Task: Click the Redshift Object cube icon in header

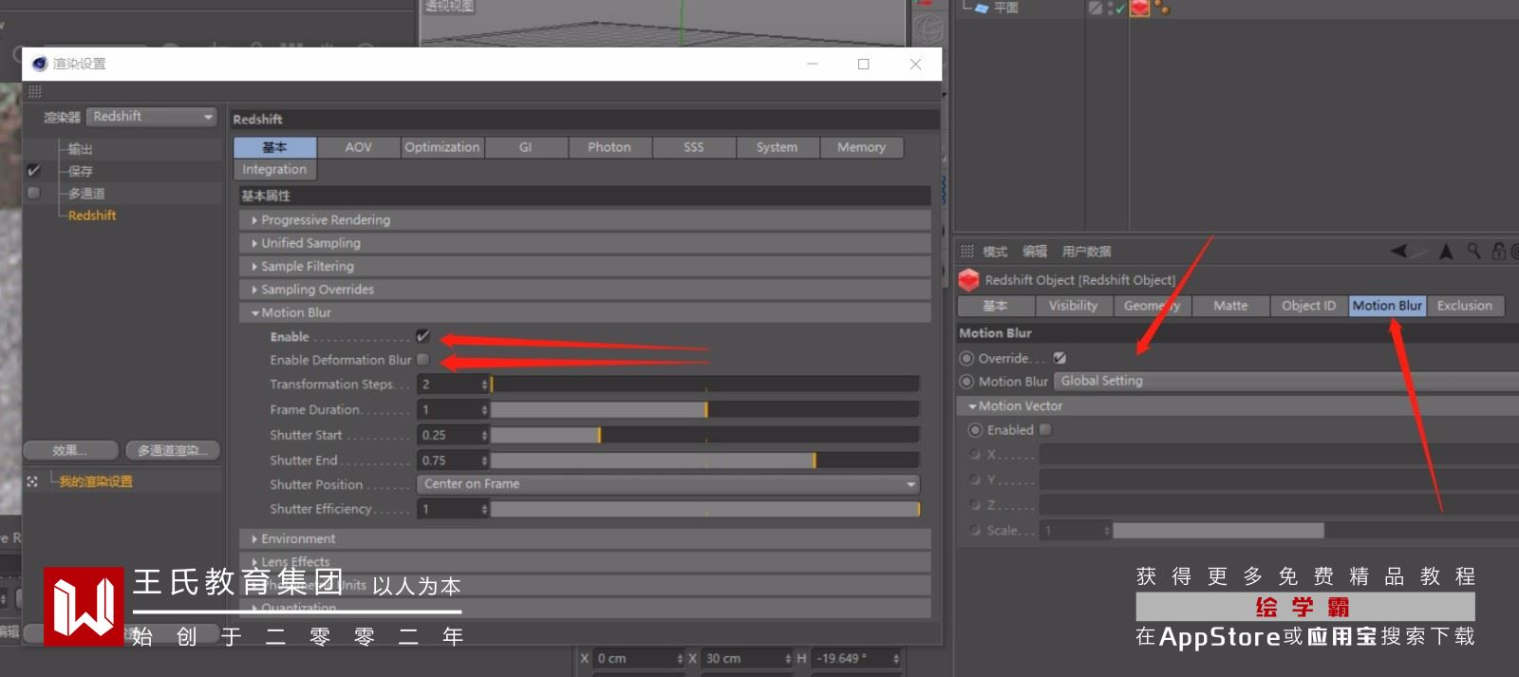Action: coord(968,280)
